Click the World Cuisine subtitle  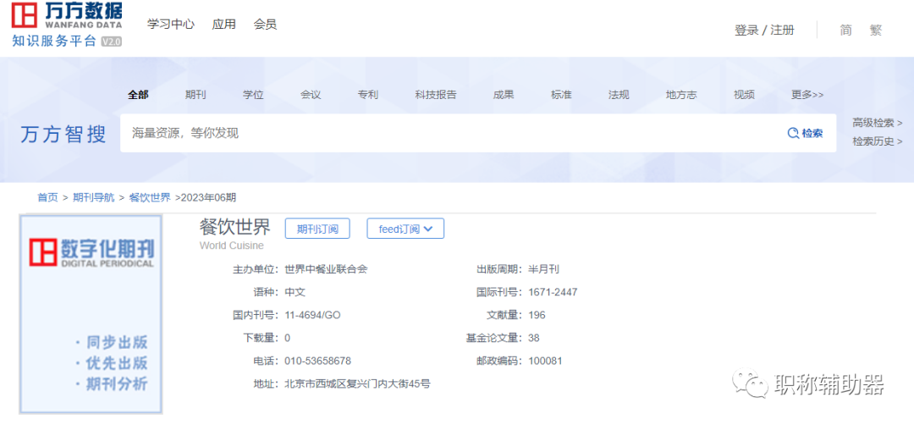coord(231,246)
